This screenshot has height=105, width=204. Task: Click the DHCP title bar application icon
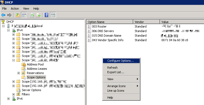tap(2, 2)
